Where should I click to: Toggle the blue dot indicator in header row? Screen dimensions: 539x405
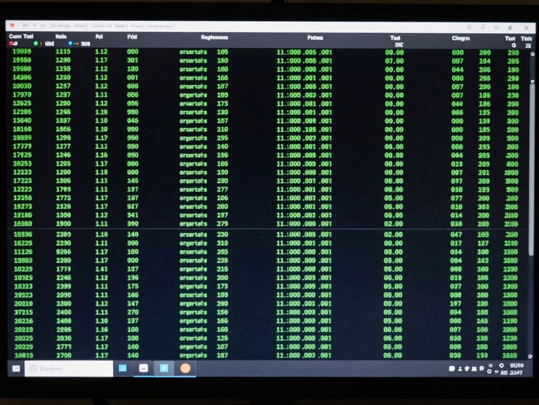click(x=70, y=44)
